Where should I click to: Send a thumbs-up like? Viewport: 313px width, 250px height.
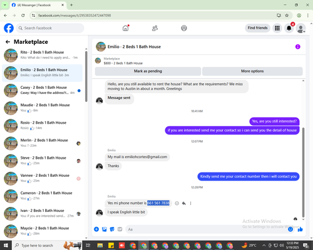300,229
